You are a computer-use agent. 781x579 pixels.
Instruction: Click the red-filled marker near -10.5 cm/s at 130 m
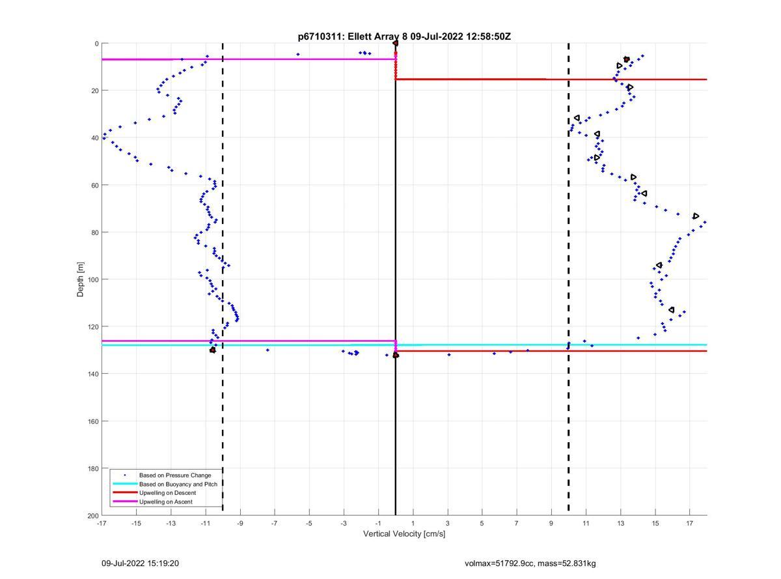pyautogui.click(x=213, y=350)
